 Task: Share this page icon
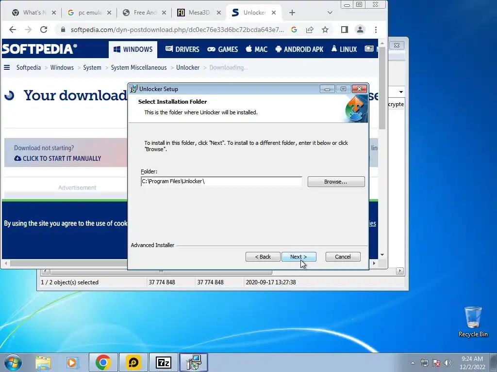pos(310,30)
